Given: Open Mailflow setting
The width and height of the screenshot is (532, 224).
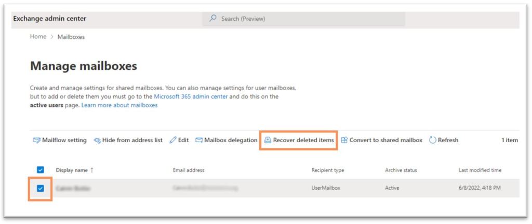Looking at the screenshot, I should tap(60, 140).
